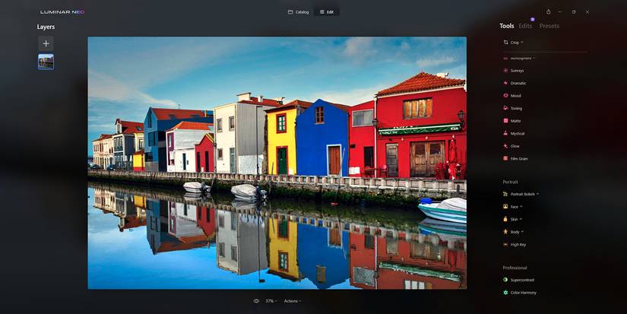This screenshot has width=627, height=314.
Task: Open the Skin tool
Action: tap(513, 219)
